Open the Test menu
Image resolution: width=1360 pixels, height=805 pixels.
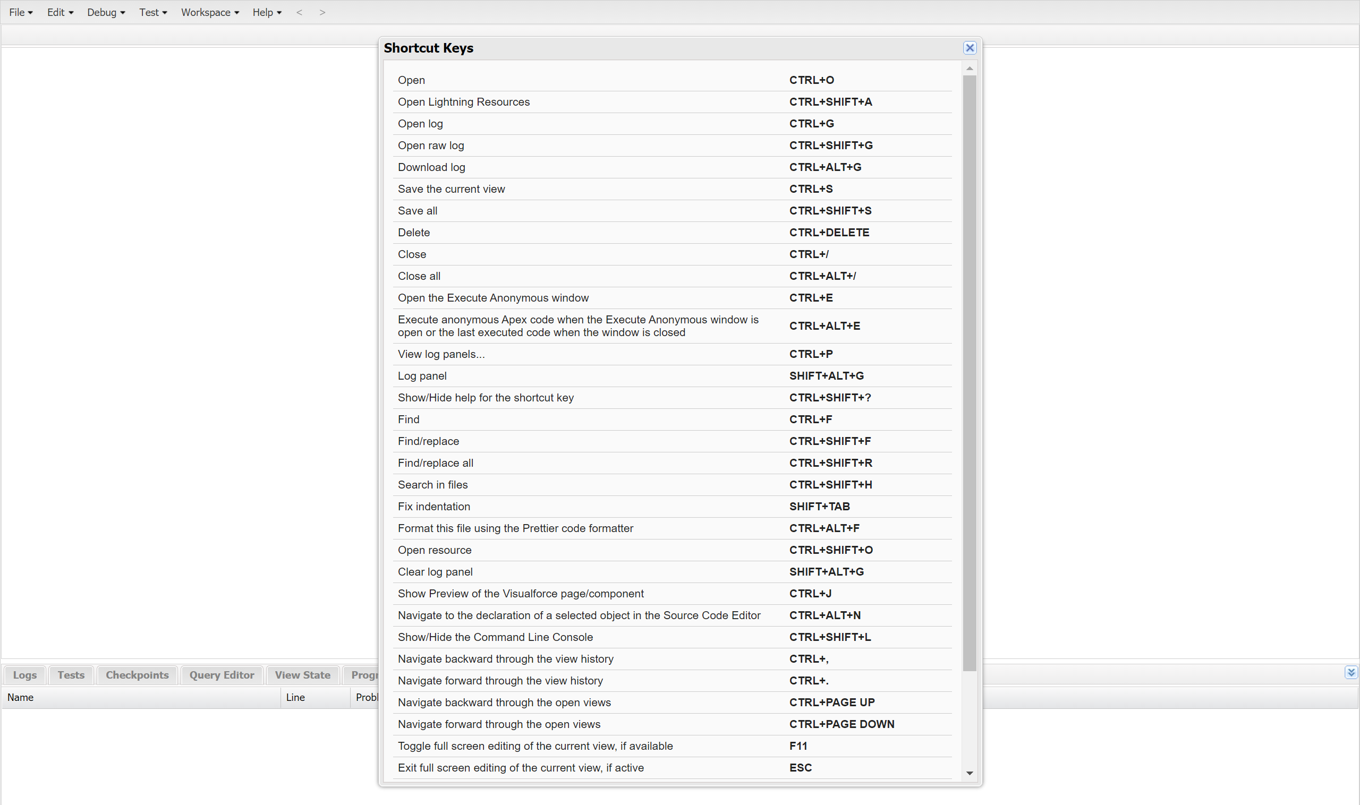coord(152,12)
